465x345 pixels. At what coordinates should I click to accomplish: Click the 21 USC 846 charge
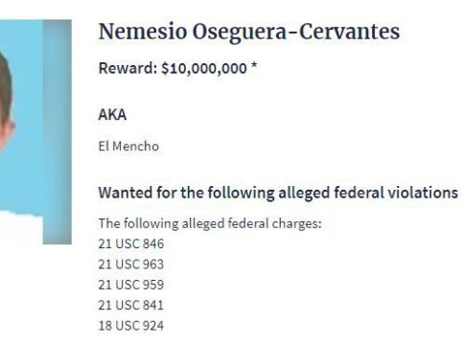pyautogui.click(x=131, y=244)
